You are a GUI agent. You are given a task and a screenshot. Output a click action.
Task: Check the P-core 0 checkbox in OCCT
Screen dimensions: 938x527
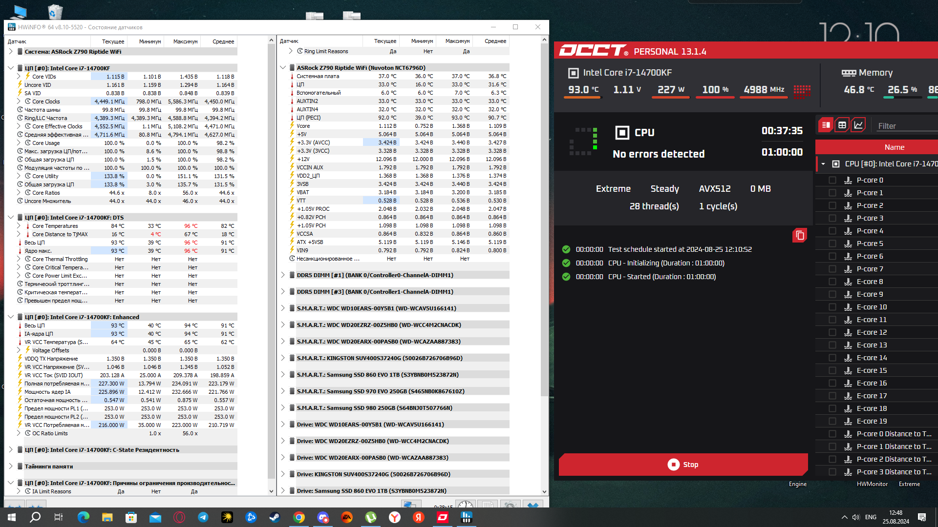coord(832,180)
